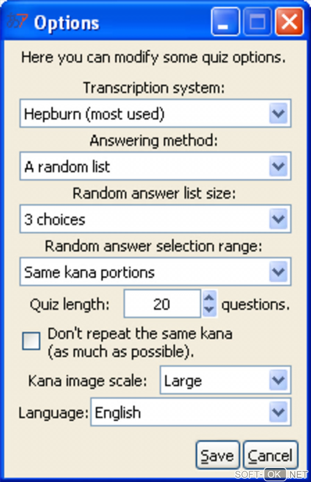
Task: Click the Quiz length number field
Action: click(x=162, y=304)
